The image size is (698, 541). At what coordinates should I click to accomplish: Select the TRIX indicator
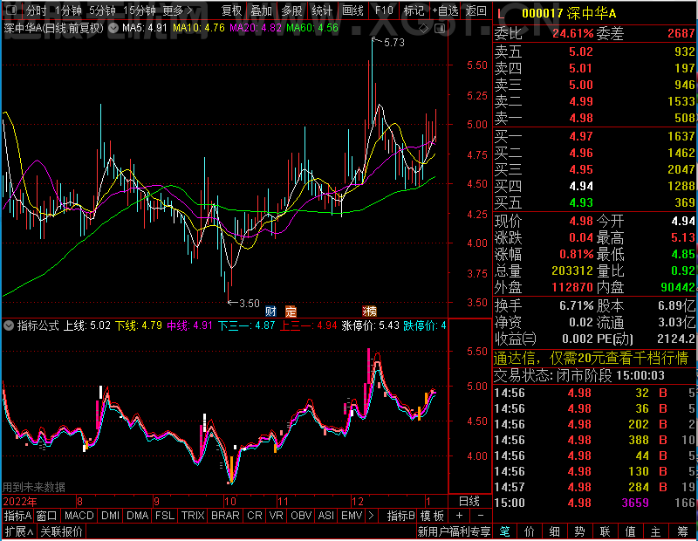click(x=193, y=516)
